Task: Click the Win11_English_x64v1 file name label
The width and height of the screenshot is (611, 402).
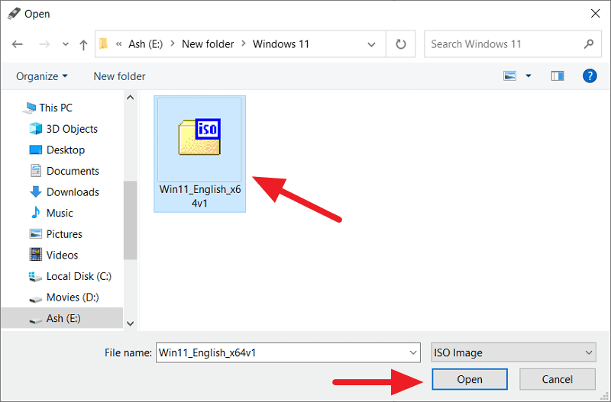Action: pos(200,196)
